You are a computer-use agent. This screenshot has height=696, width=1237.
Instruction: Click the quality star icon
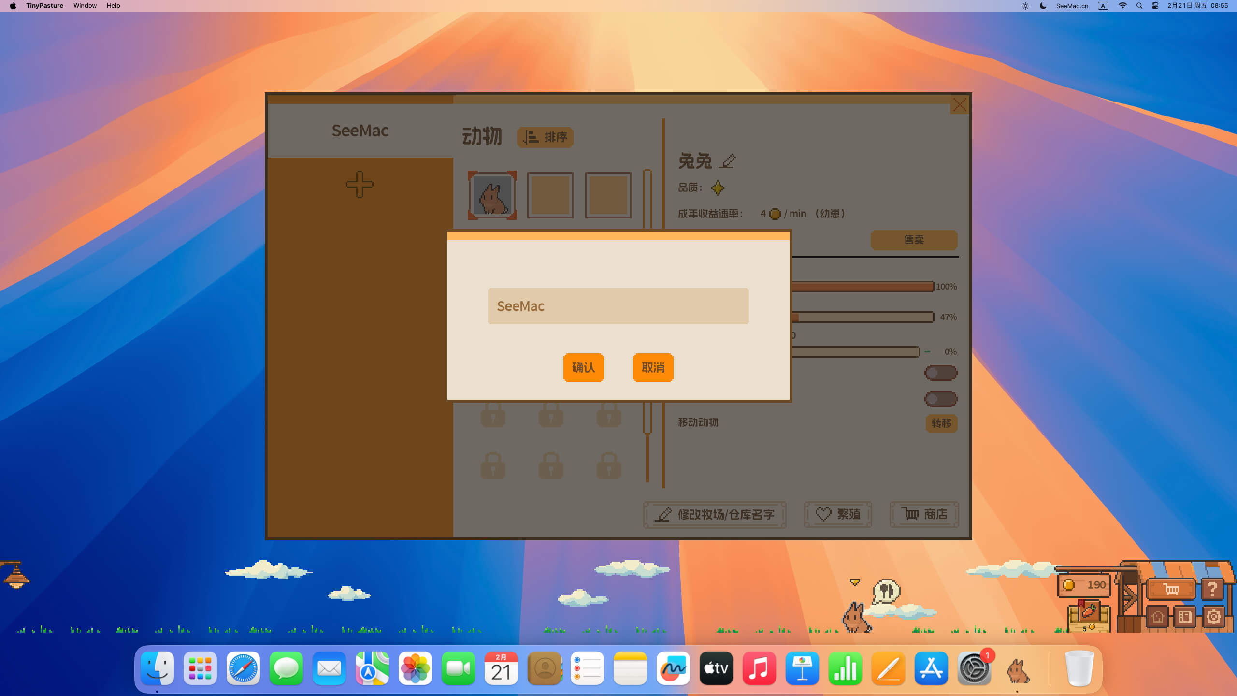coord(718,188)
